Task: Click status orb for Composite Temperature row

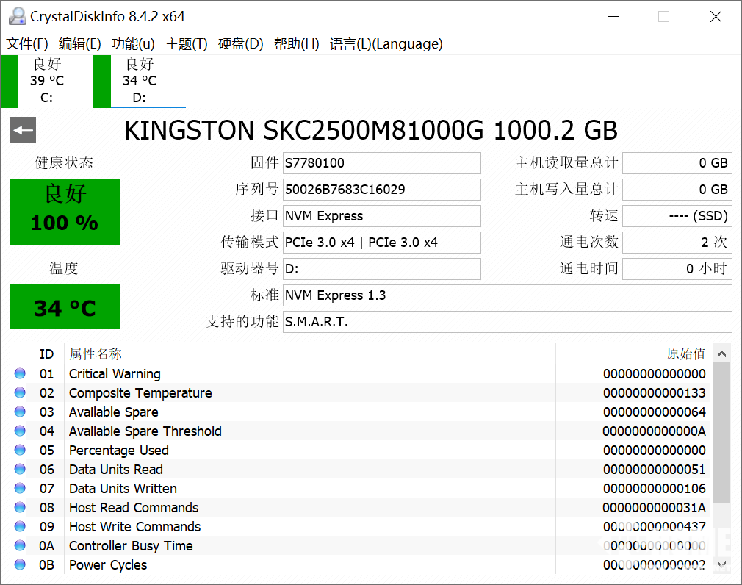Action: [x=20, y=392]
